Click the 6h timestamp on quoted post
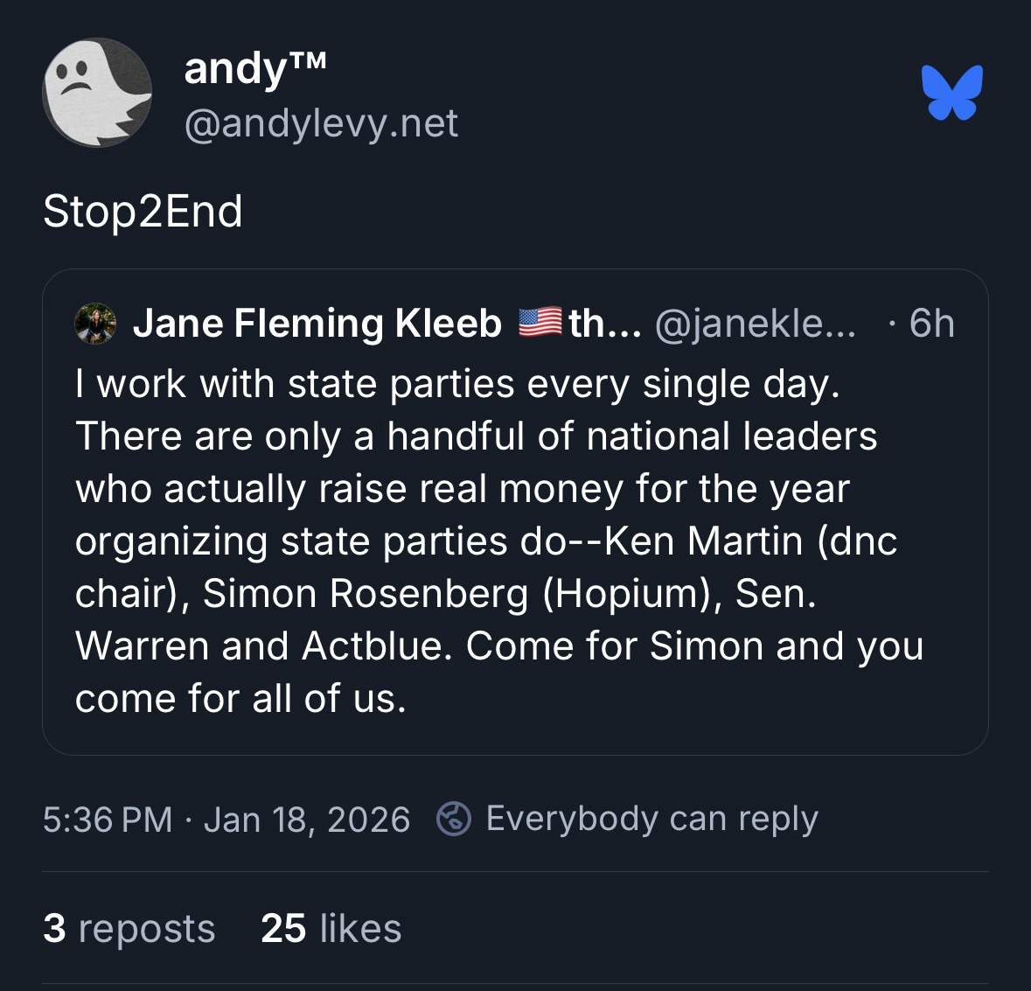The image size is (1031, 991). (931, 324)
